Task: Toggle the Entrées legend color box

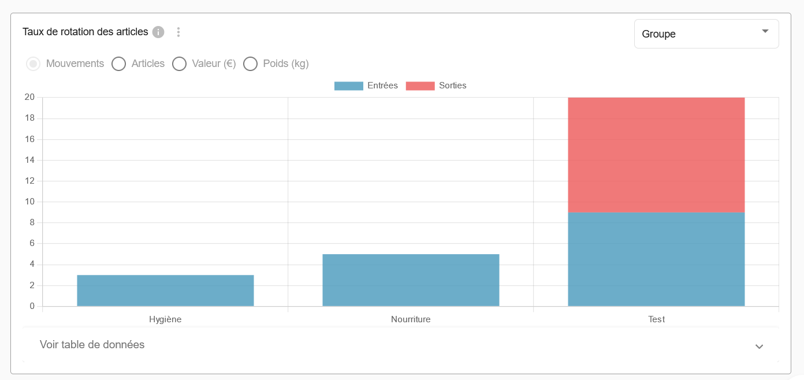Action: coord(349,86)
